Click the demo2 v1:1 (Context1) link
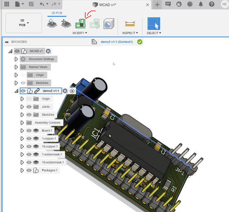 point(117,42)
